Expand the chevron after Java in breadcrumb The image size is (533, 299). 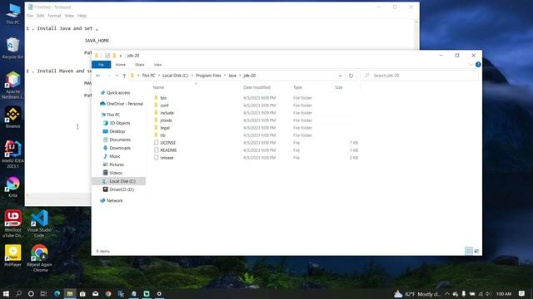click(240, 76)
